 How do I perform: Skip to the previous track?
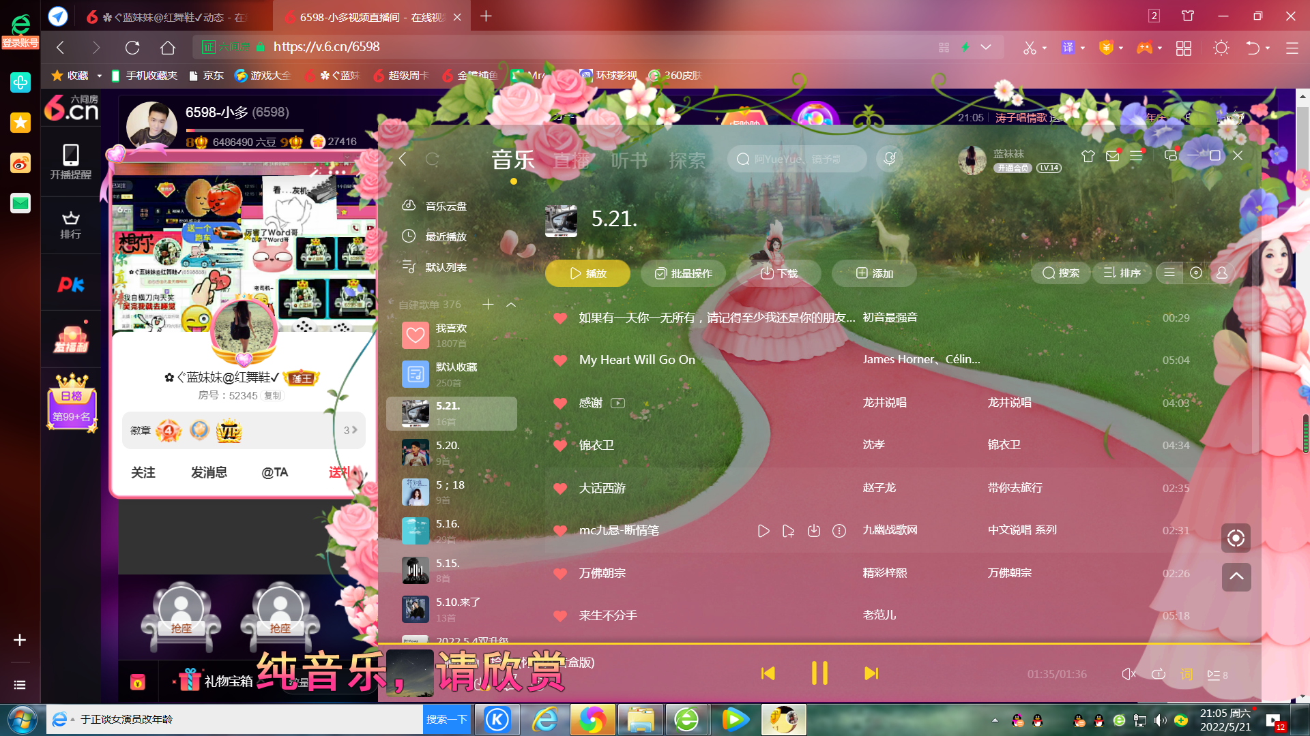[x=768, y=673]
